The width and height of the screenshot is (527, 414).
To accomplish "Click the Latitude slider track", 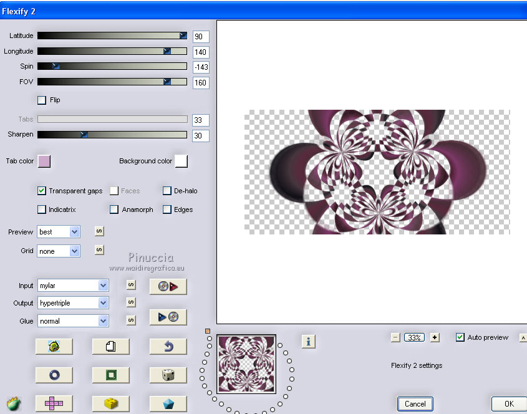I will (x=112, y=36).
